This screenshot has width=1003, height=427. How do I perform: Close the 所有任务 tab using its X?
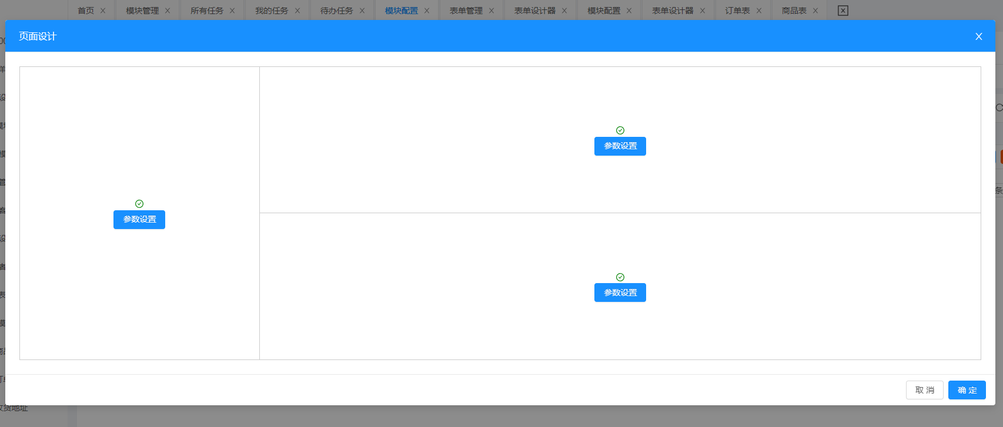click(x=232, y=11)
